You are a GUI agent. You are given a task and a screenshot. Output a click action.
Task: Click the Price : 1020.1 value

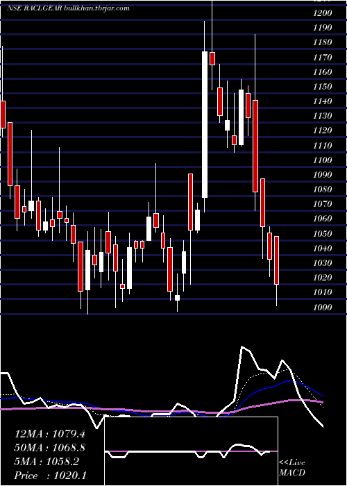click(51, 476)
